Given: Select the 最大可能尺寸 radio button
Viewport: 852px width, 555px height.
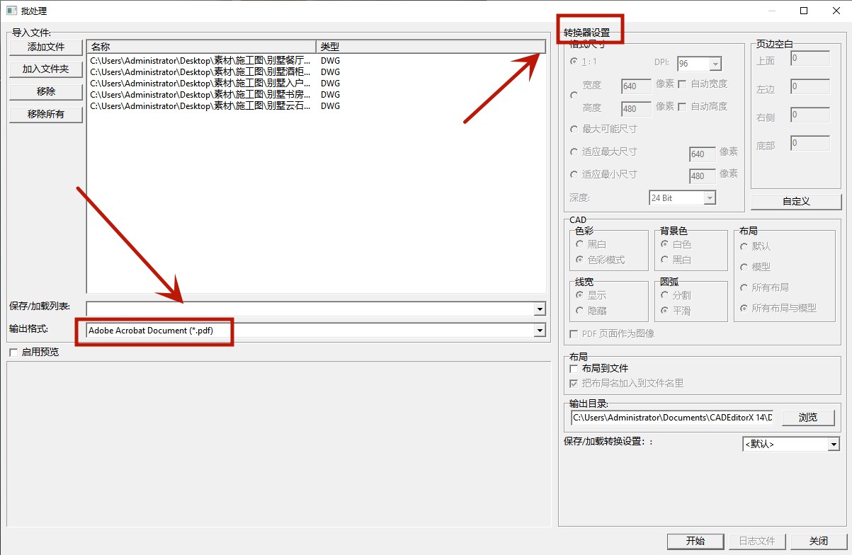Looking at the screenshot, I should 574,130.
